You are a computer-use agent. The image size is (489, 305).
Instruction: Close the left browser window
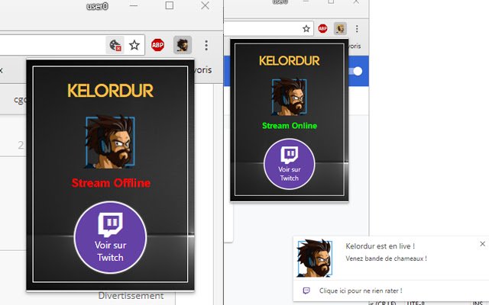[205, 5]
